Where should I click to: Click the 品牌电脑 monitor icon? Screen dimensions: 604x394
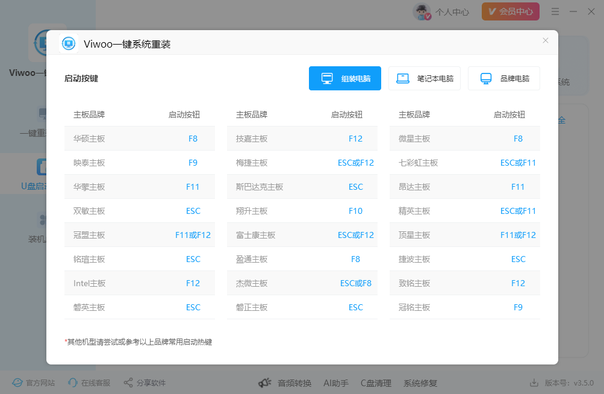point(486,78)
